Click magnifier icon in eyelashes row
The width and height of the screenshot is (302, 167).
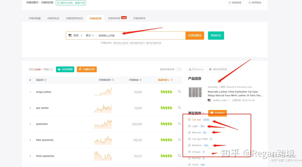click(x=179, y=124)
